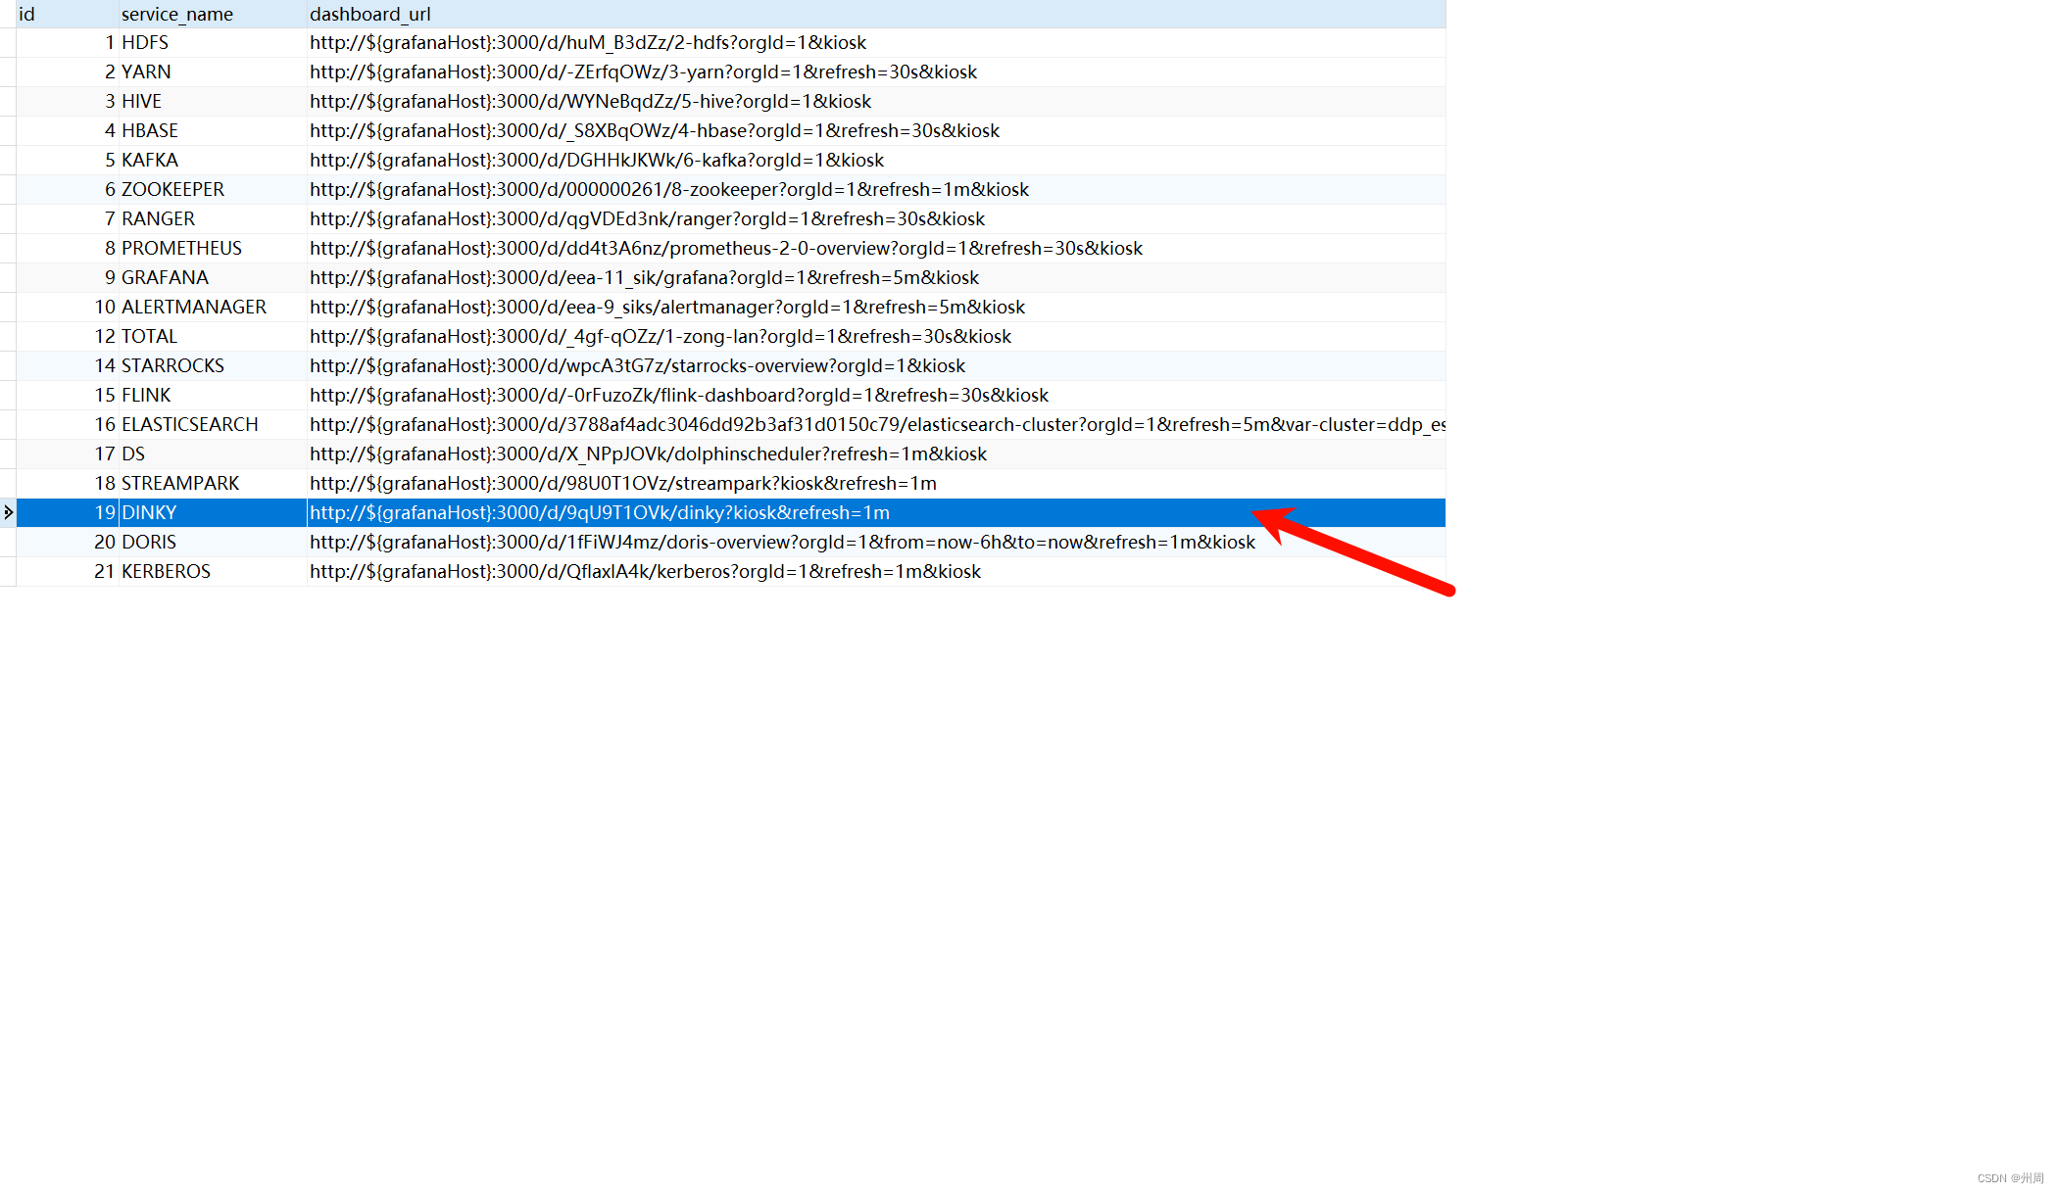Click the HIVE service name cell
Viewport: 2058px width, 1193px height.
(x=142, y=102)
